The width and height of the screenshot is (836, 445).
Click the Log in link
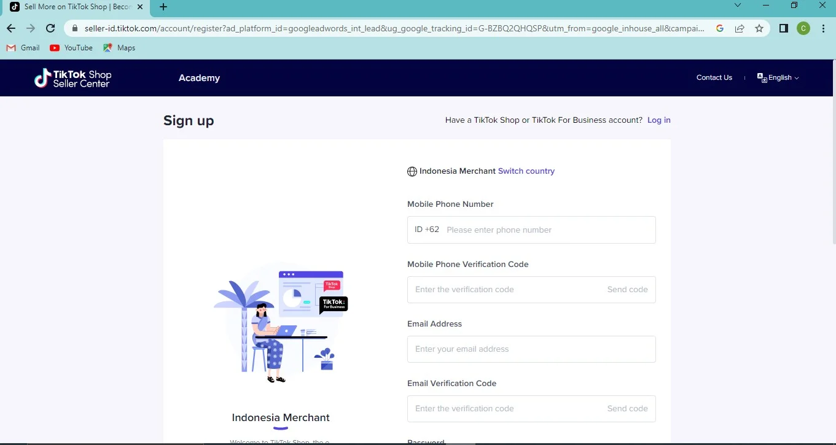click(659, 120)
